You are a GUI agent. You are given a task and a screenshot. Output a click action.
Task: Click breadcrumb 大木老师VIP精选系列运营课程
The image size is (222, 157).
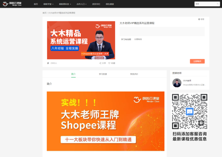62,13
